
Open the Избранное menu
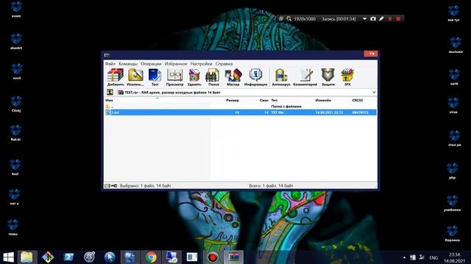pos(176,64)
